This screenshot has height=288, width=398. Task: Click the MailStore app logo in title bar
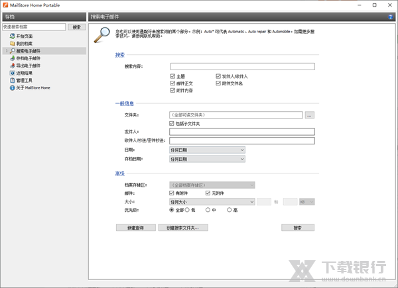coord(5,5)
